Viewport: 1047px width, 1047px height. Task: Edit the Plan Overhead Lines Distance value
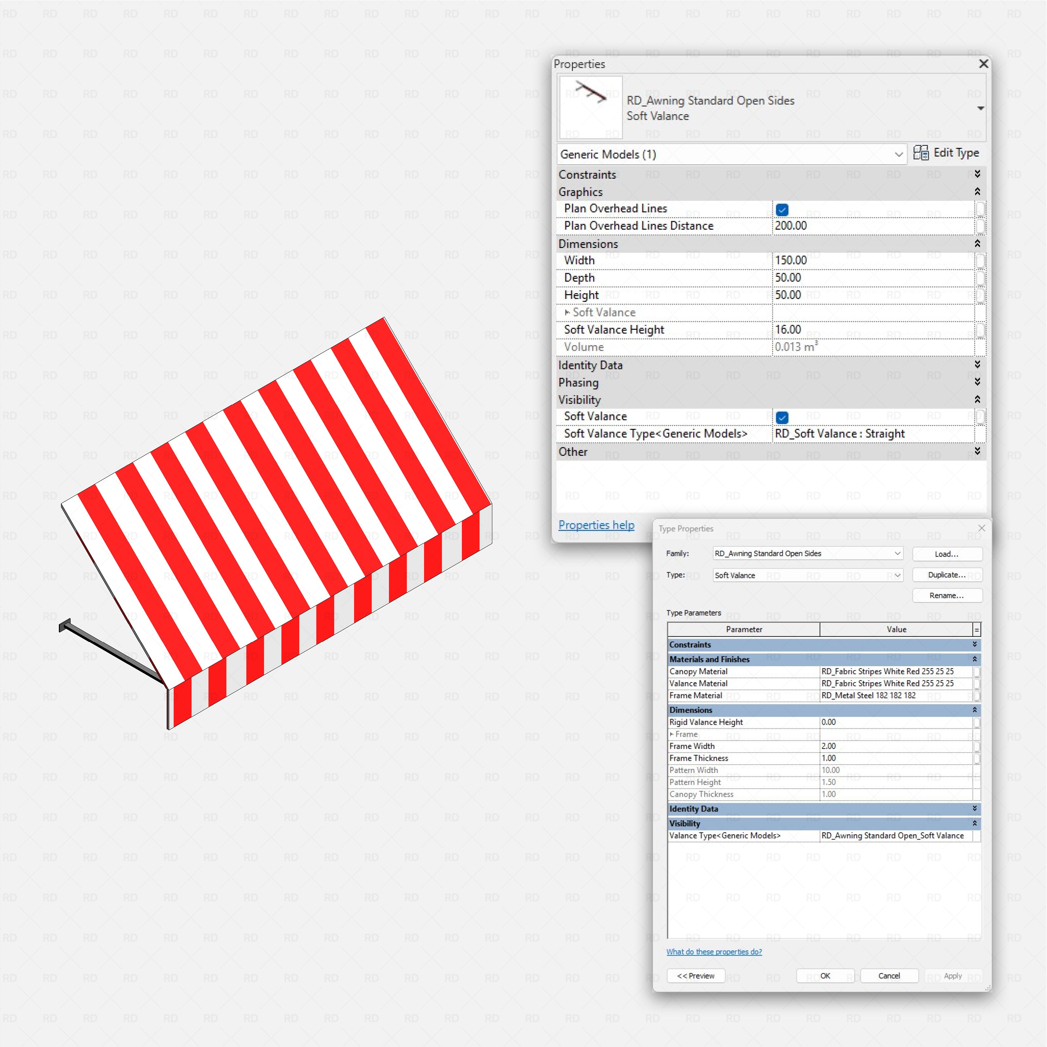click(873, 226)
